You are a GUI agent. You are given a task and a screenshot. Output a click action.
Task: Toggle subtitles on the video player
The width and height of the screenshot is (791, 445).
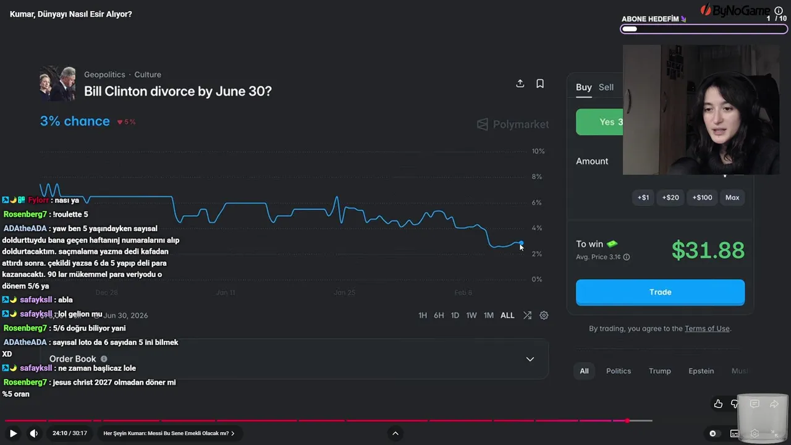click(734, 433)
